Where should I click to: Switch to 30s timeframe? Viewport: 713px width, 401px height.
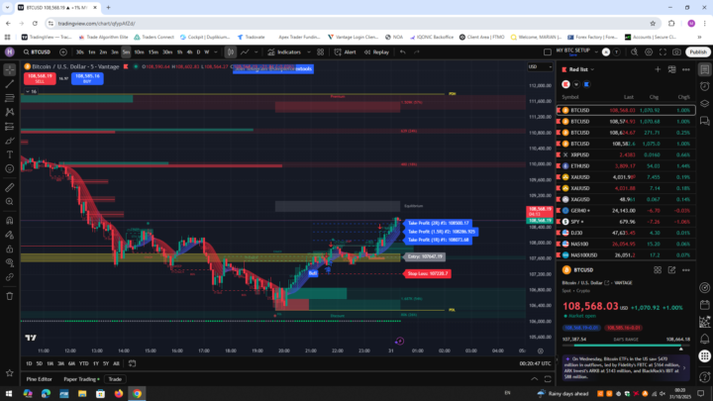(x=80, y=52)
